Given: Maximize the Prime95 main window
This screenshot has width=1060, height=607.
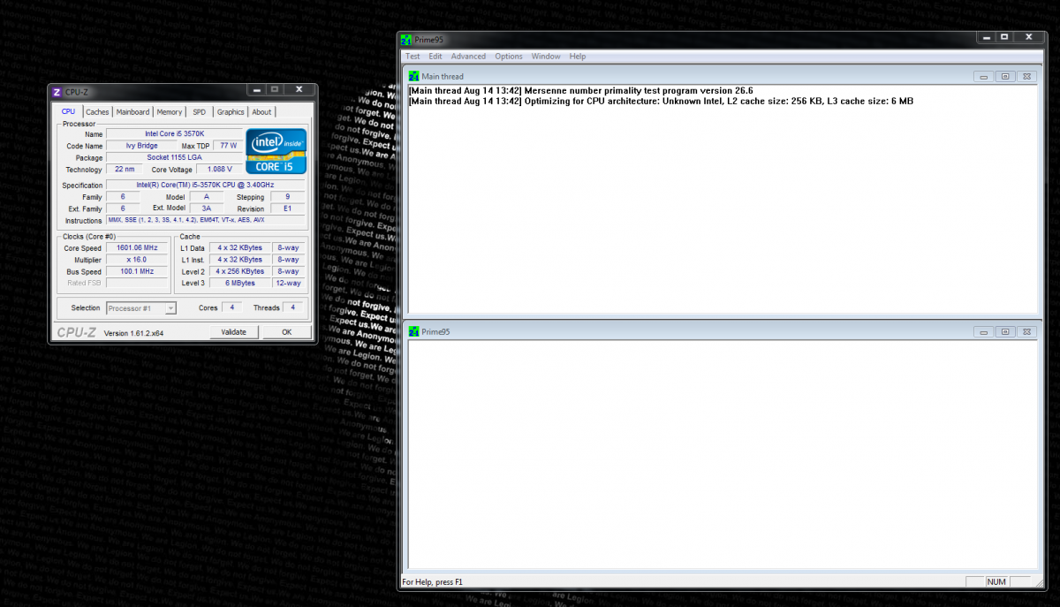Looking at the screenshot, I should coord(1005,37).
